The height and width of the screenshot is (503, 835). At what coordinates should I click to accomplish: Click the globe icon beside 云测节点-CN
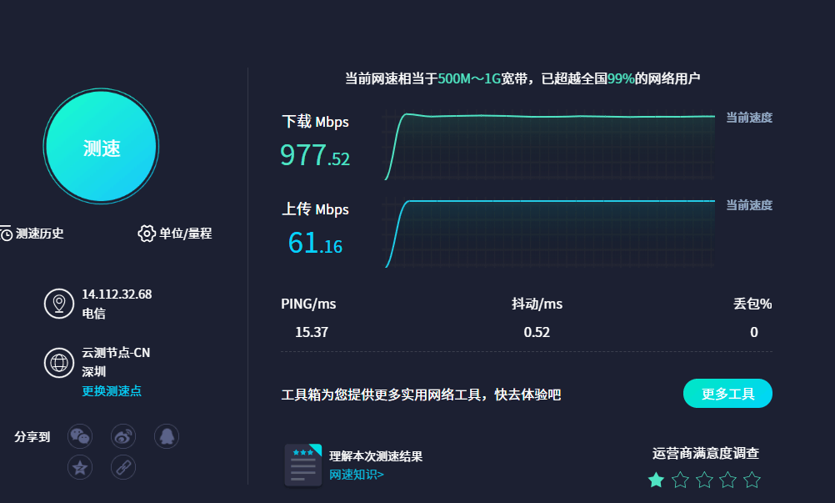59,363
